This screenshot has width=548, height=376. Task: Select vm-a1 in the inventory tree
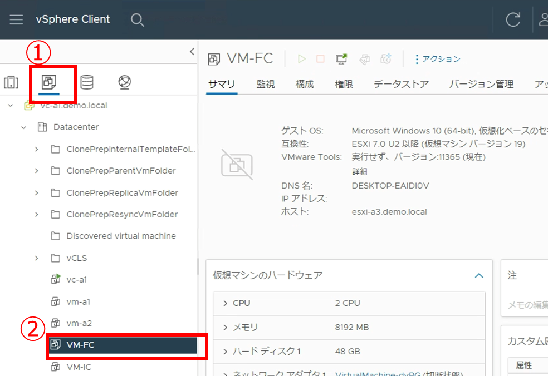coord(78,301)
